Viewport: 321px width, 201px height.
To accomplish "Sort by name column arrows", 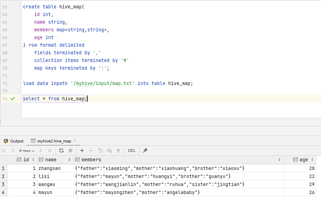I will [x=69, y=160].
